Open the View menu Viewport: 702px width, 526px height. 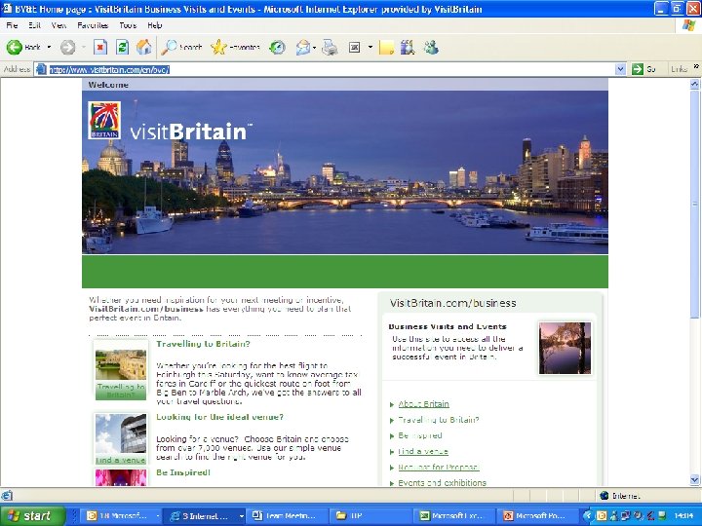[58, 25]
